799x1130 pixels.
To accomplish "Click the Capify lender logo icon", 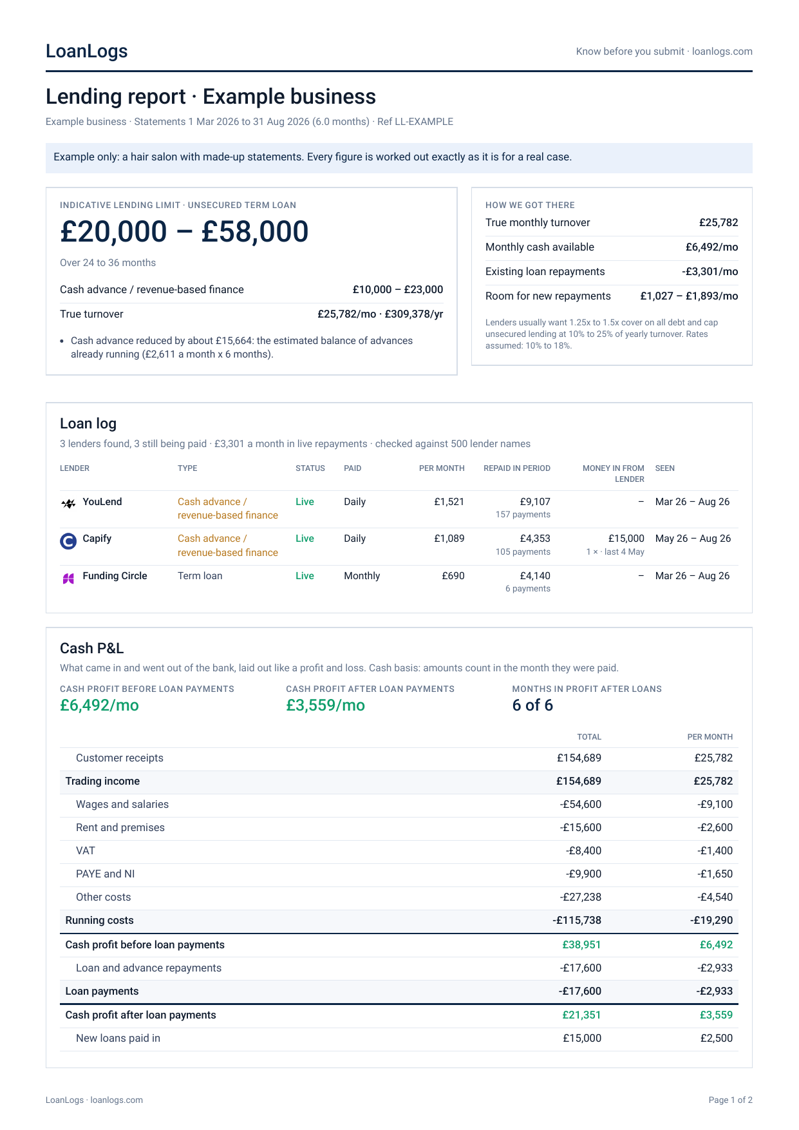I will coord(68,541).
